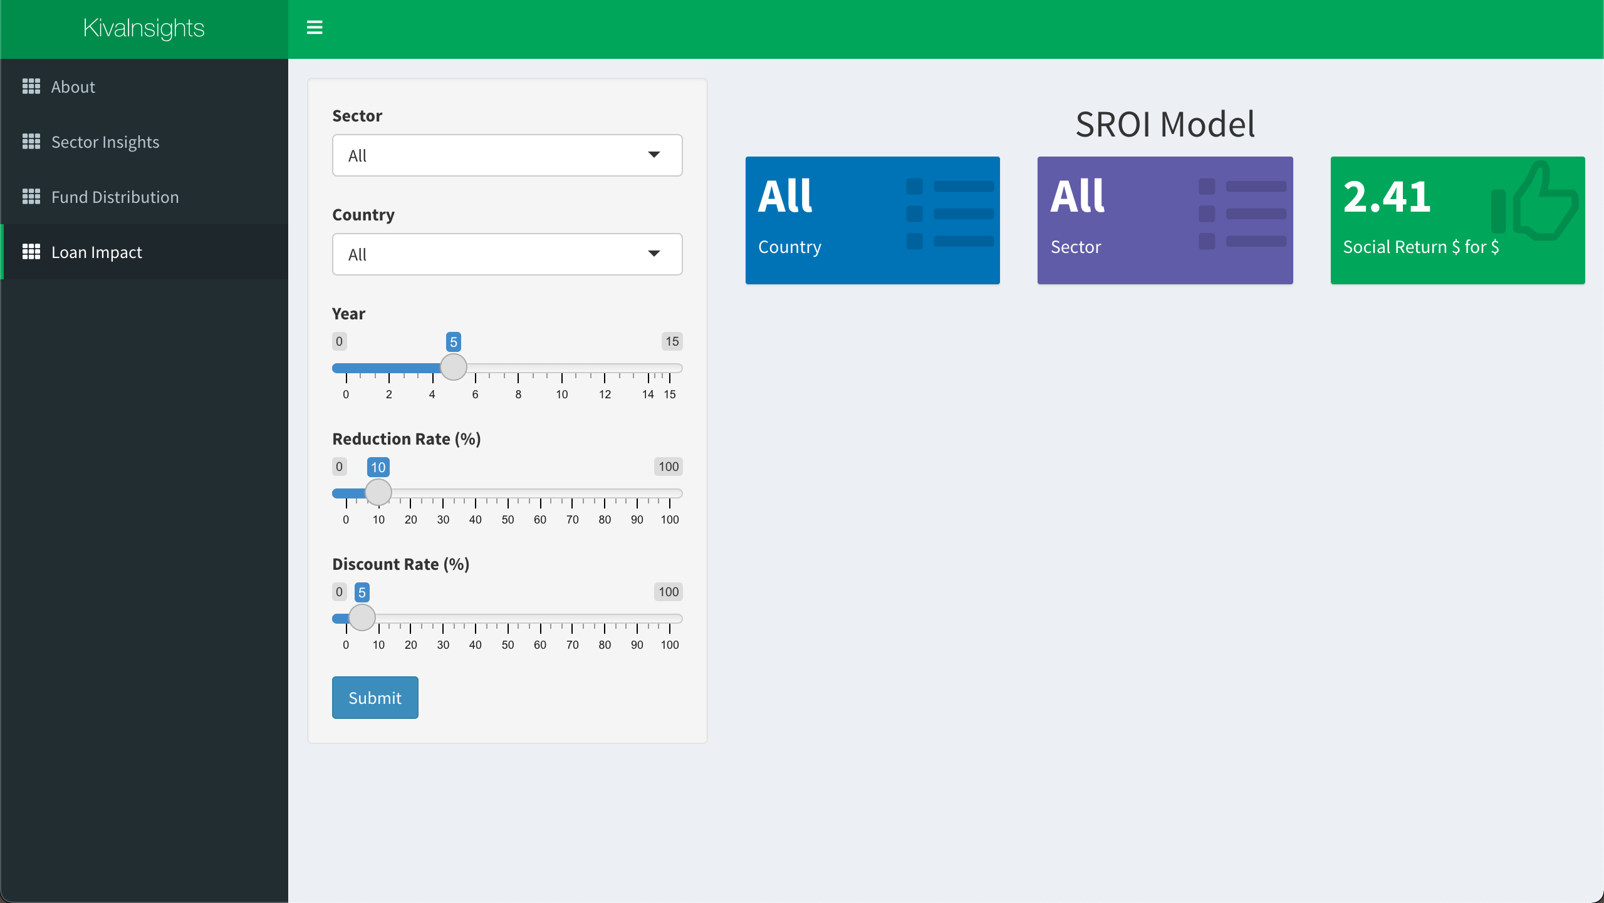Click the Year slider handle

454,368
